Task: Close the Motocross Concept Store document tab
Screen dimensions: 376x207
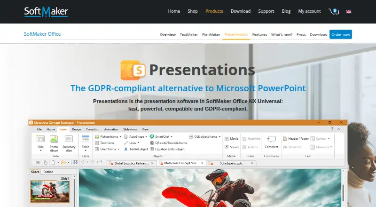Action: click(202, 163)
